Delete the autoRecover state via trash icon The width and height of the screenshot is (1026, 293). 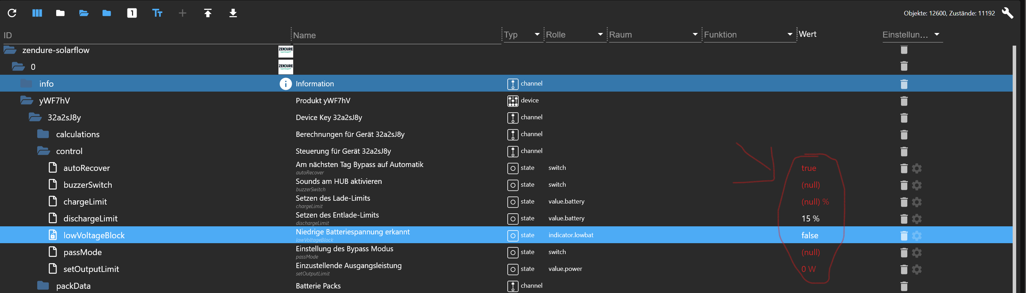[904, 168]
